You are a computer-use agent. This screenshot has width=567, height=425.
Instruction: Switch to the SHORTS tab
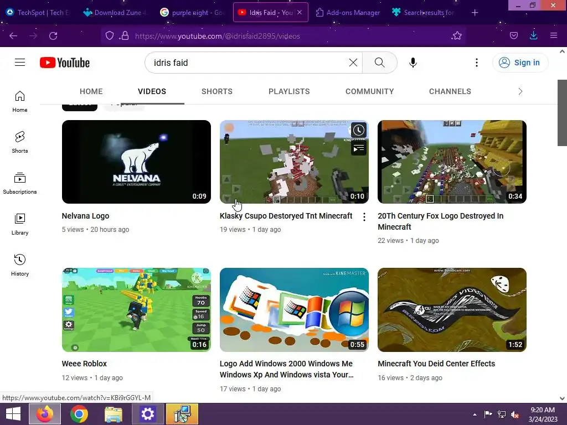coord(217,91)
